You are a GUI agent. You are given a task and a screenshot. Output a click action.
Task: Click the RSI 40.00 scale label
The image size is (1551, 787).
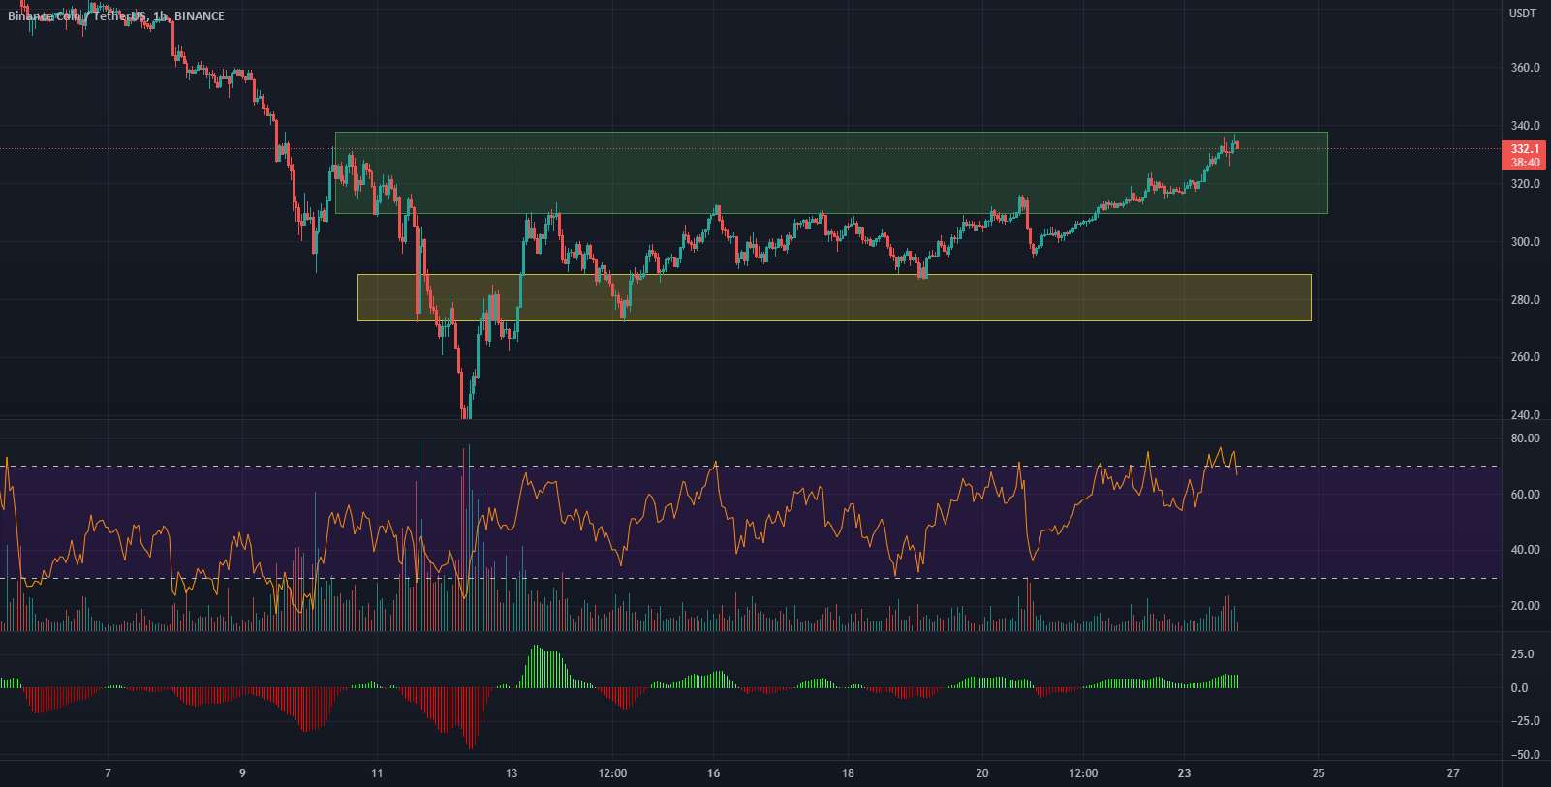tap(1525, 550)
